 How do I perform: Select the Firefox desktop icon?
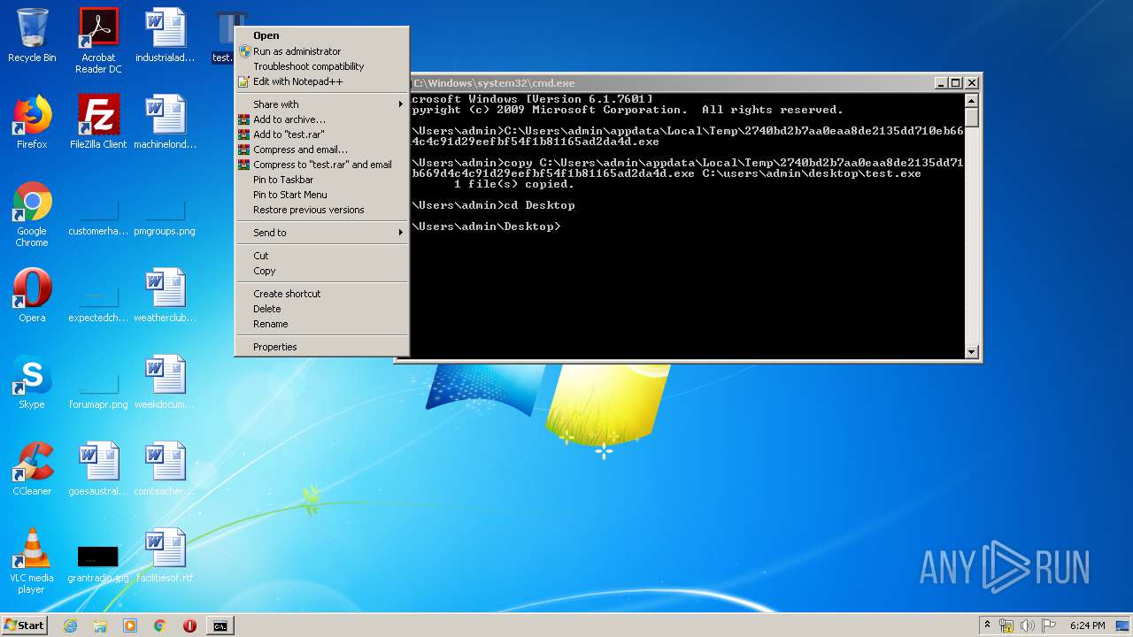tap(32, 122)
